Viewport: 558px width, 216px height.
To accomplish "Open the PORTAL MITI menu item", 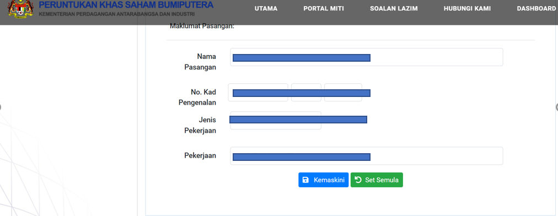I will [324, 8].
